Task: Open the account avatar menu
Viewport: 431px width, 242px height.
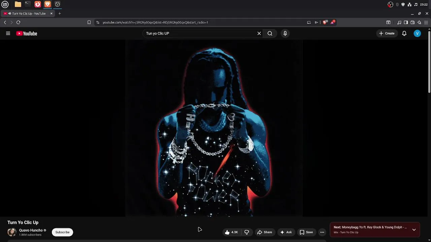Action: (x=417, y=33)
